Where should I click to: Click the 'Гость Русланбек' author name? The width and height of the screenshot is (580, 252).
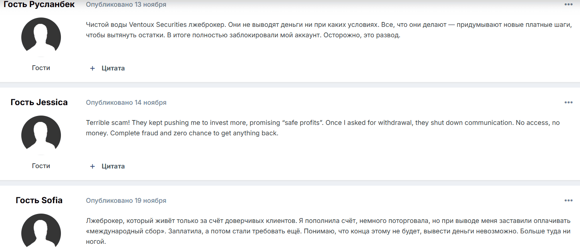[39, 4]
